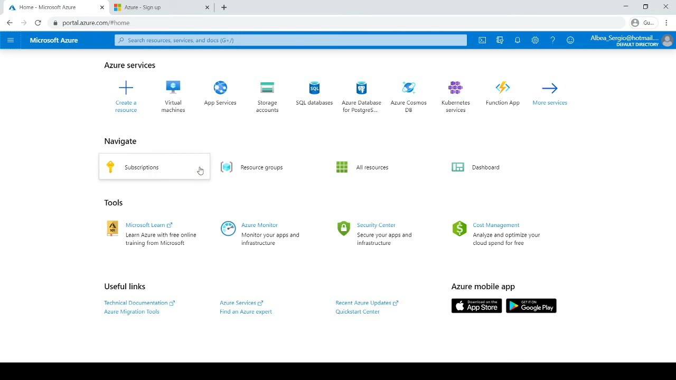Viewport: 676px width, 380px height.
Task: Open the Kubernetes services icon
Action: 455,88
